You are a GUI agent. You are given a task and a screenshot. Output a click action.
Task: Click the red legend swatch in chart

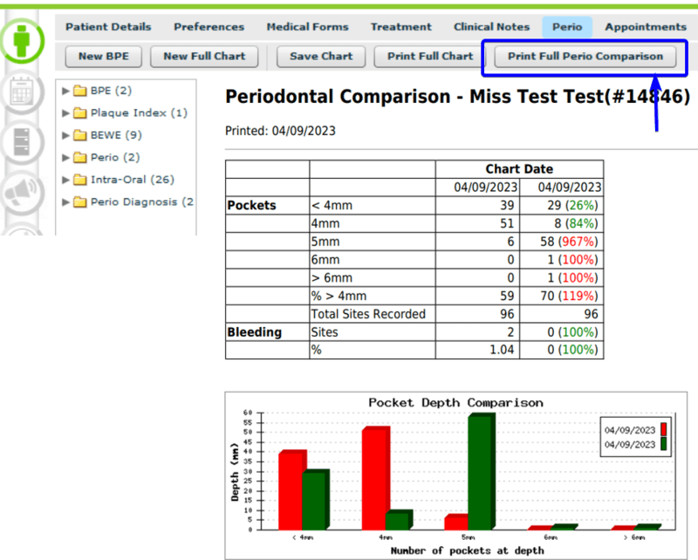pyautogui.click(x=663, y=429)
